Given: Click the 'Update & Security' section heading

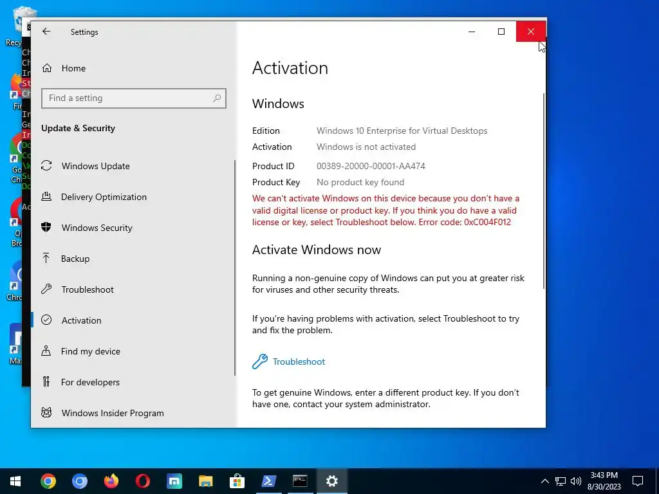Looking at the screenshot, I should (x=78, y=128).
